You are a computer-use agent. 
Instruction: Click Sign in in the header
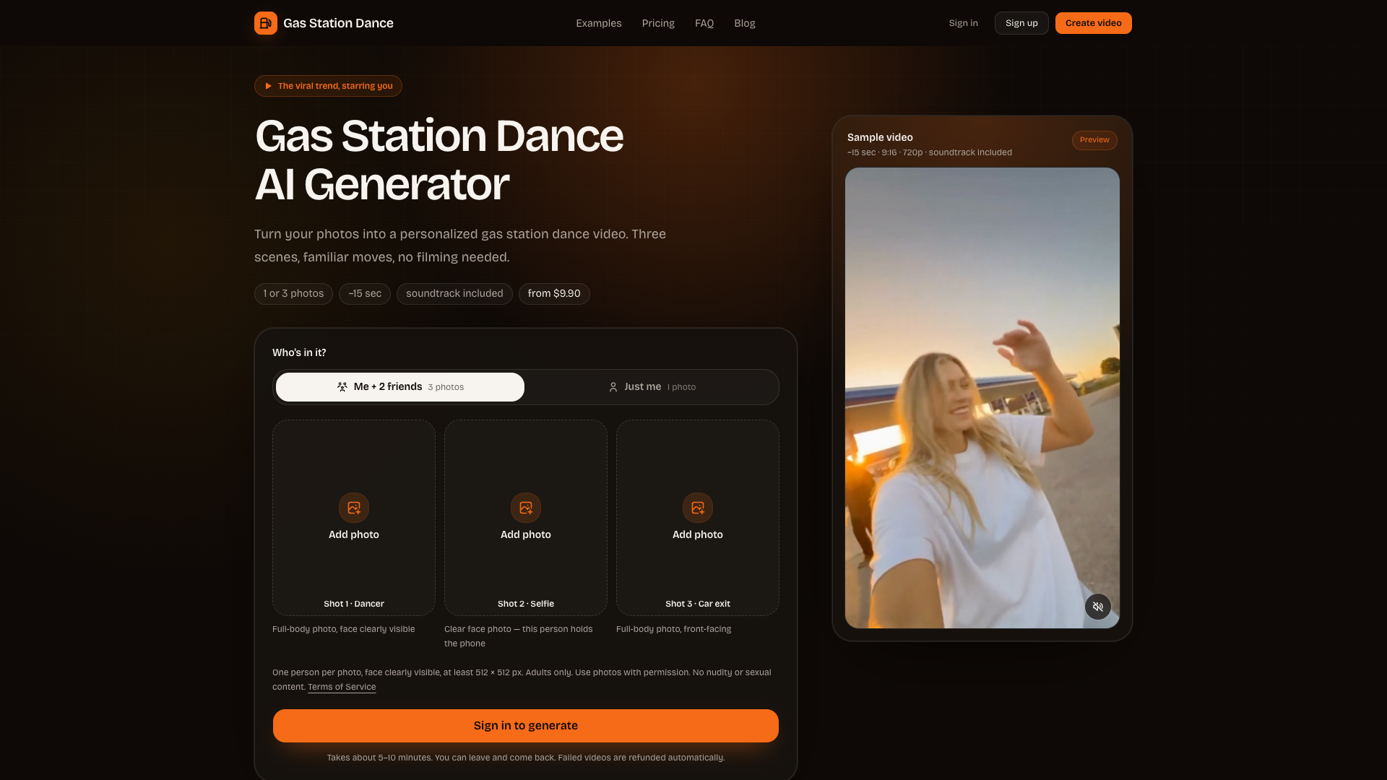tap(964, 23)
